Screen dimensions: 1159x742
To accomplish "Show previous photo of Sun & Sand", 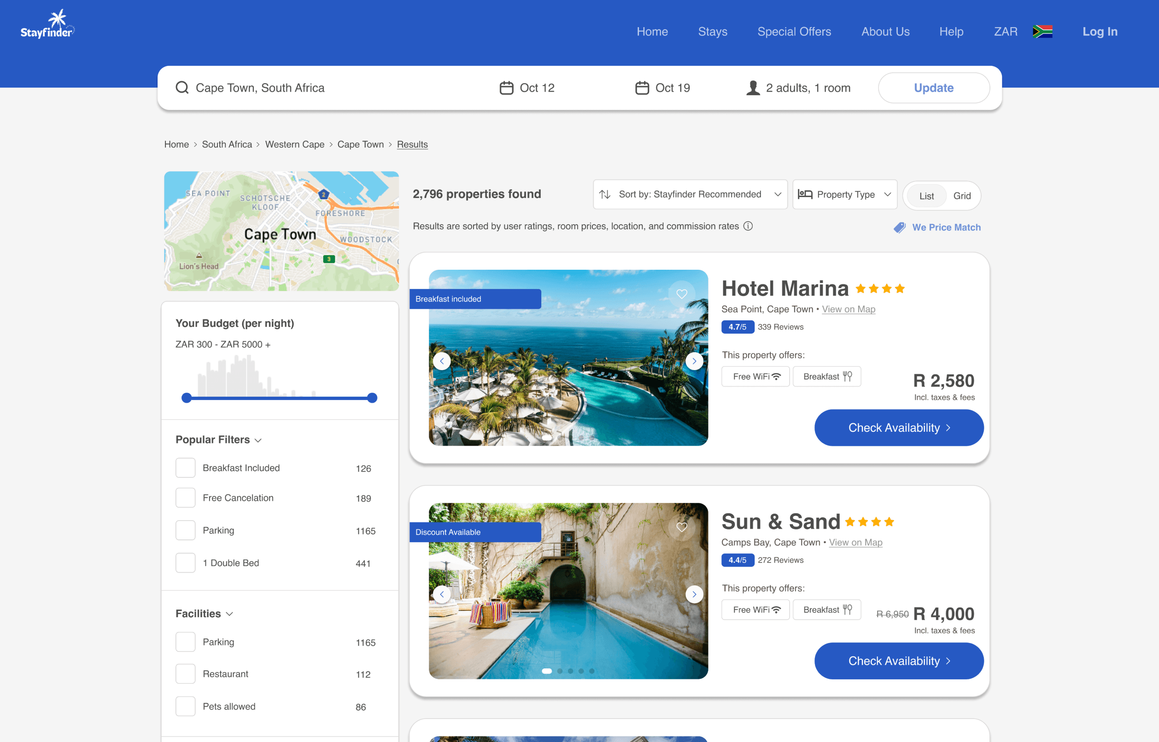I will (x=442, y=594).
